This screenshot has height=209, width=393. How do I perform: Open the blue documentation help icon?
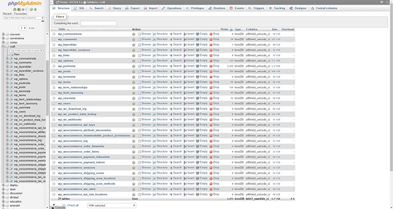[23, 9]
